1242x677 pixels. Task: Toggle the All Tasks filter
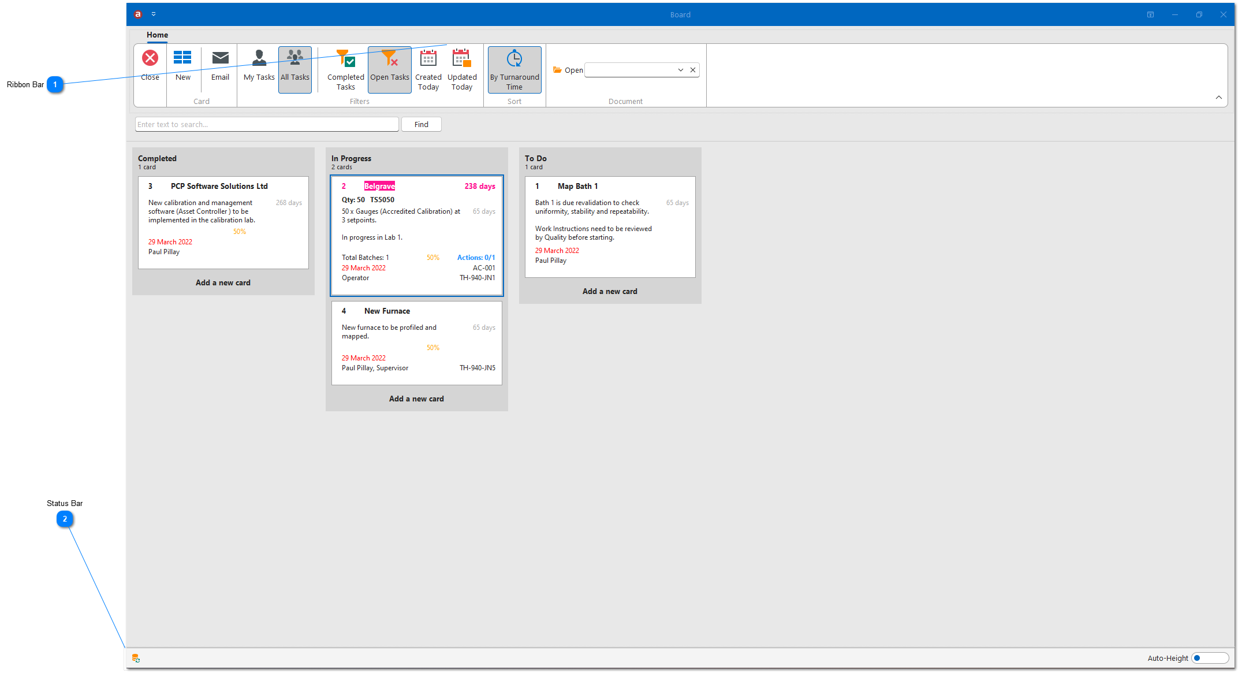coord(295,69)
